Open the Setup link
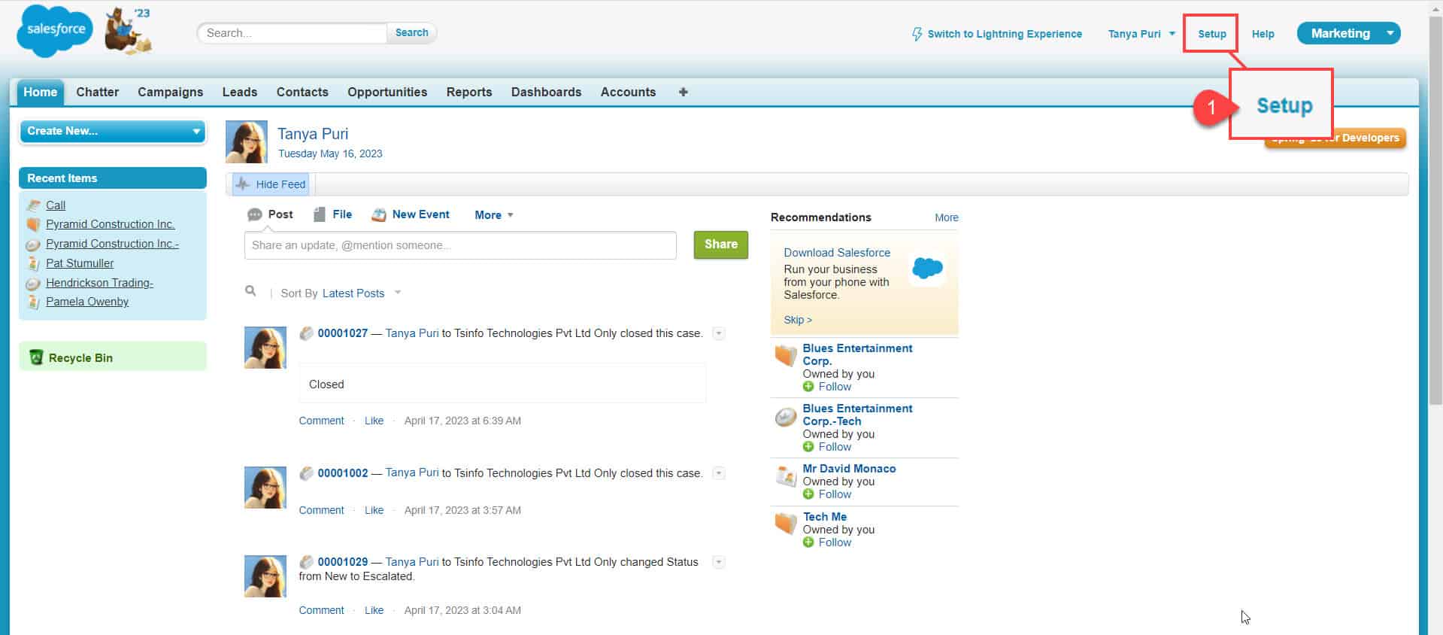1443x635 pixels. pos(1211,34)
